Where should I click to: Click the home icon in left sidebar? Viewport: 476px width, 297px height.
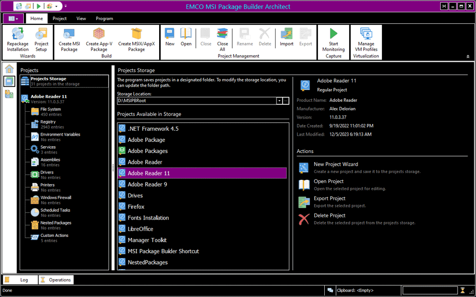coord(9,69)
